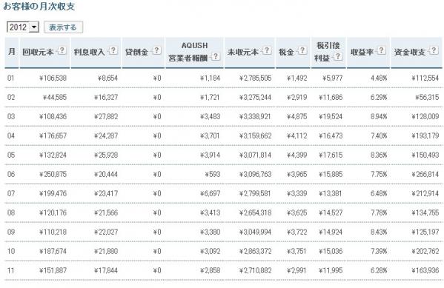Screen dimensions: 444x288
Task: Open help icon next to 利息収入
Action: click(x=113, y=50)
